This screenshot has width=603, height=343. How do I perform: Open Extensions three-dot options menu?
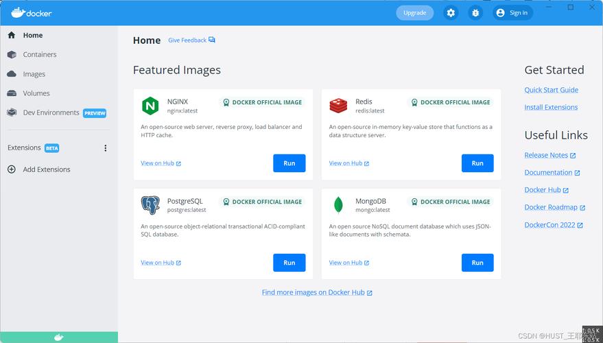tap(106, 148)
